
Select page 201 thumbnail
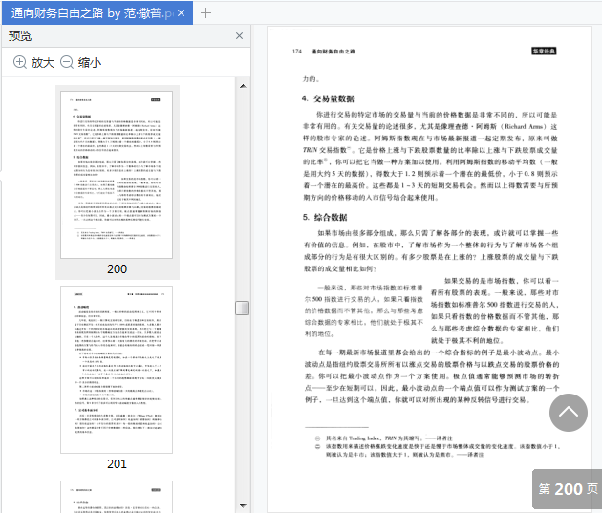pos(117,370)
